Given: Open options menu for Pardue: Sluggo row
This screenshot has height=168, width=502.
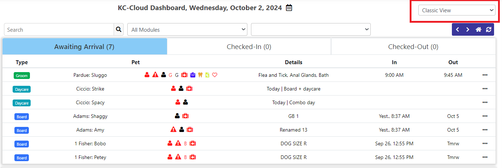Looking at the screenshot, I should coord(485,75).
